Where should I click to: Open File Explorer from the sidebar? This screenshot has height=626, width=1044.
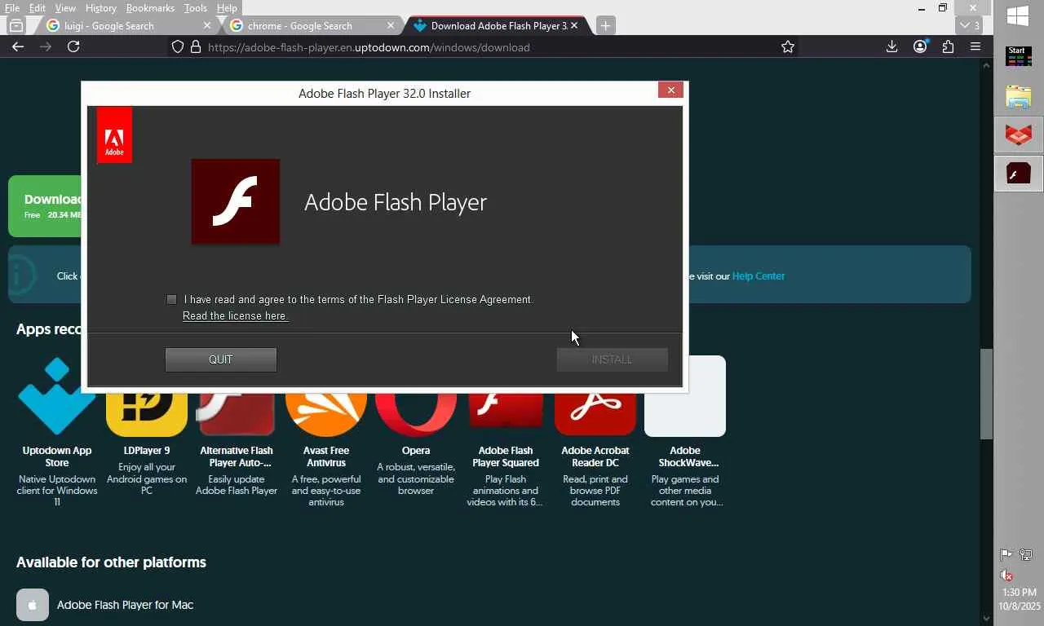pos(1018,96)
